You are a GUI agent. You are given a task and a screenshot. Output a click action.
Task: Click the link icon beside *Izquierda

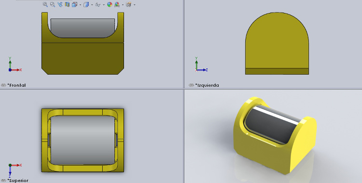(192, 85)
